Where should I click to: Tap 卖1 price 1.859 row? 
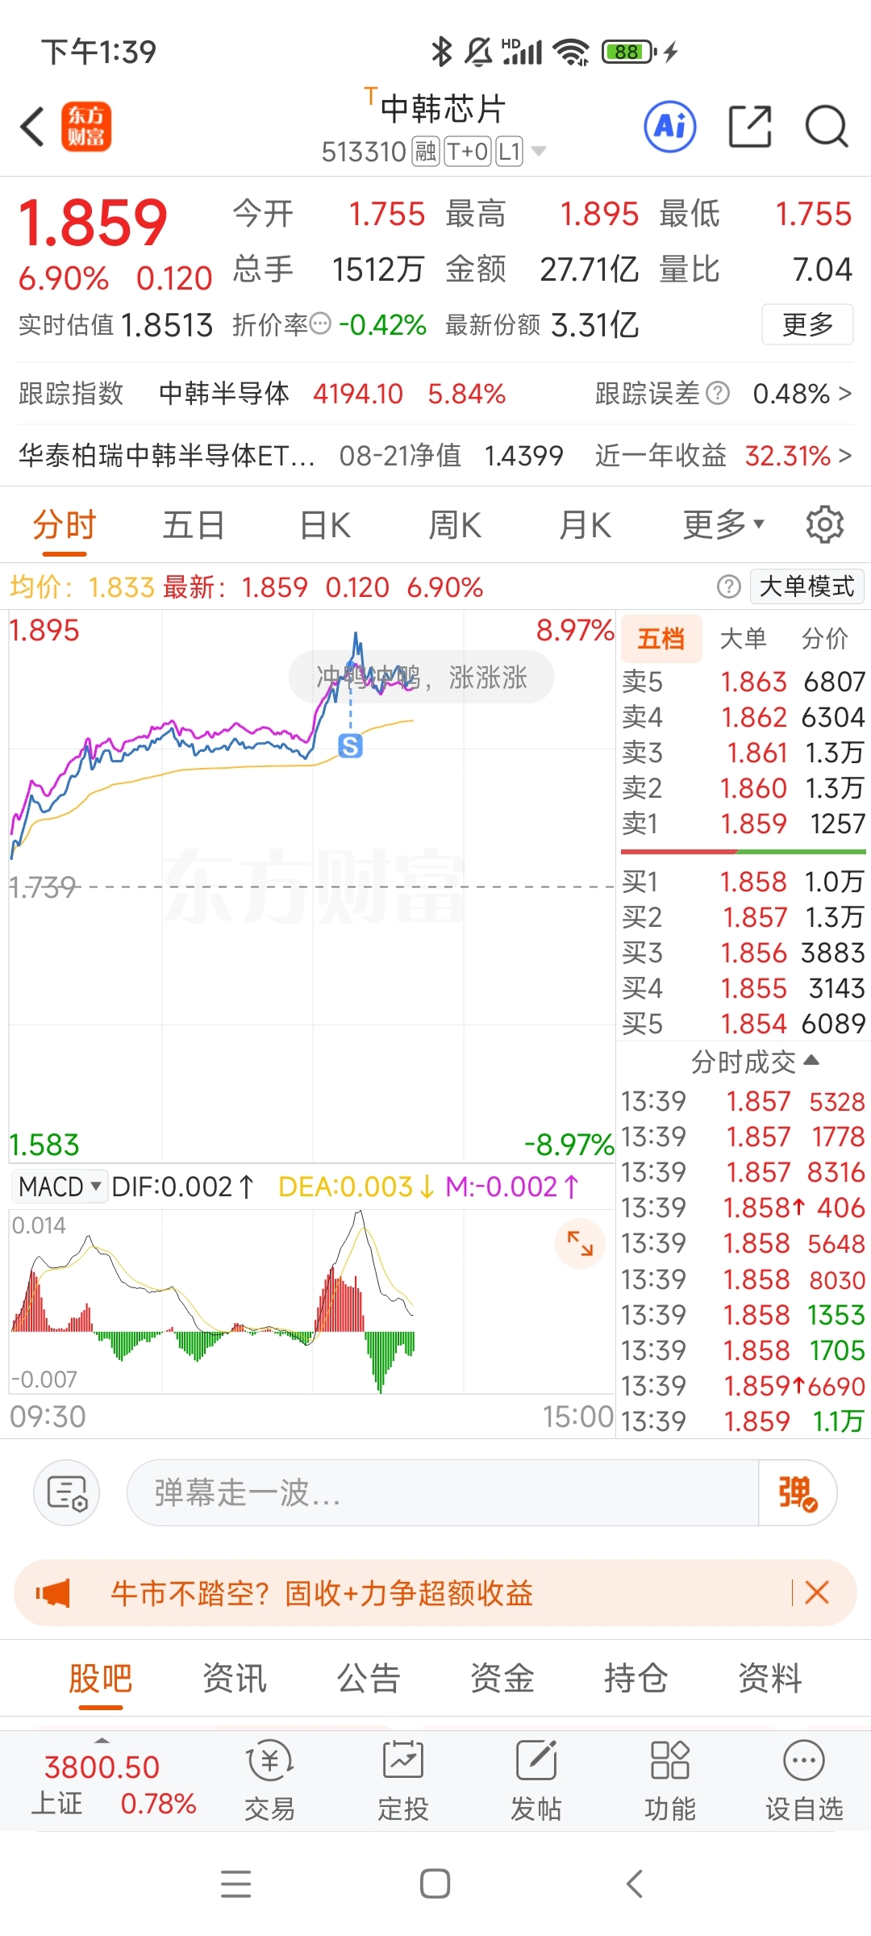point(743,824)
